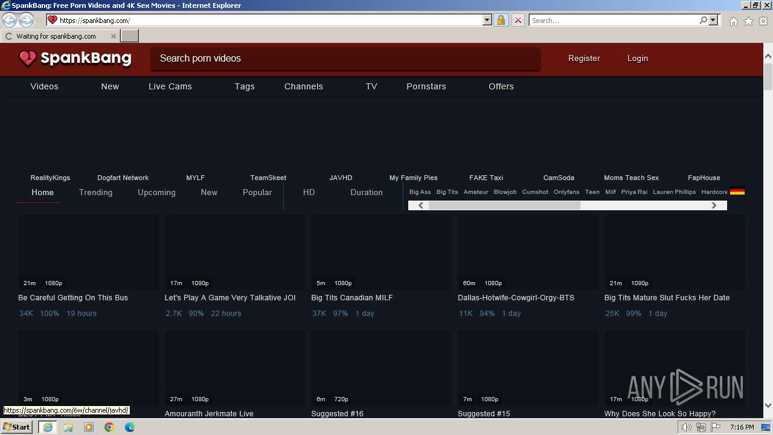Screen dimensions: 773x435
Task: Close the 'Waiting for spankbang.com' tab
Action: click(113, 36)
